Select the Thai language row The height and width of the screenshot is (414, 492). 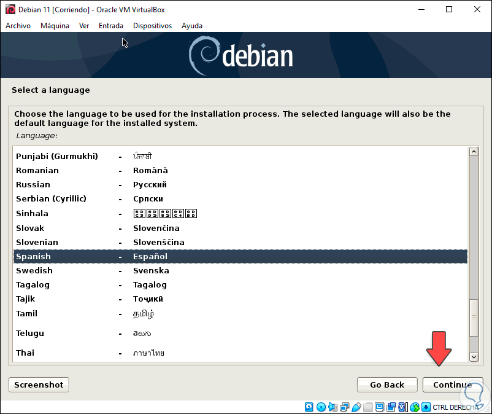[240, 353]
